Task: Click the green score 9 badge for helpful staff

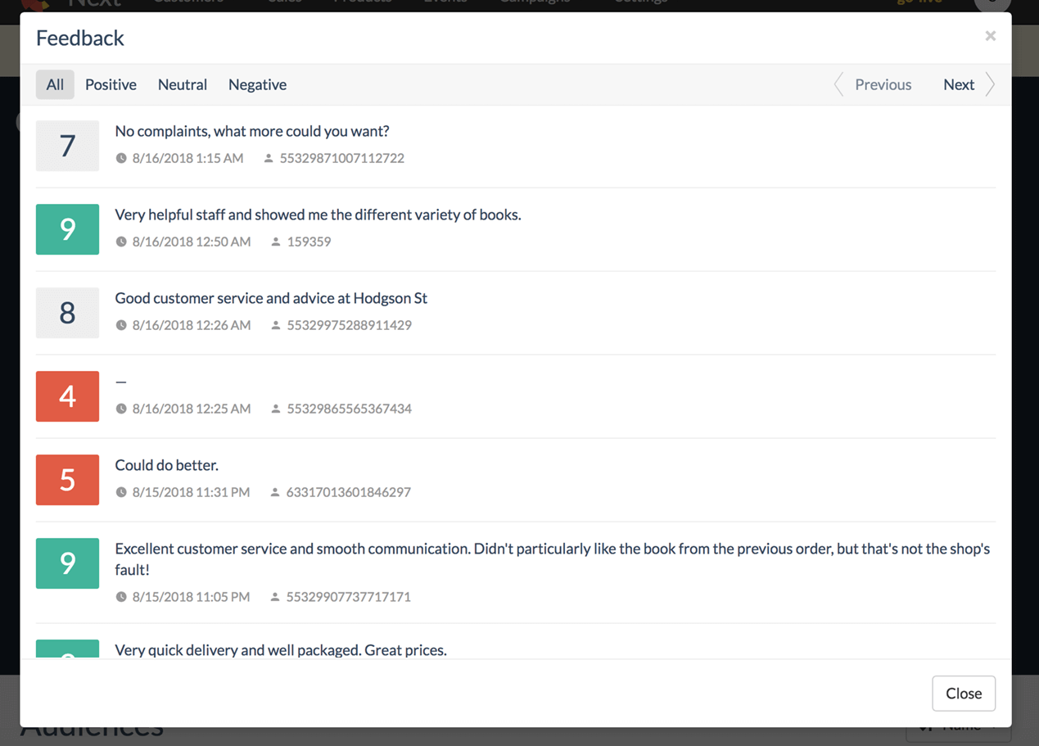Action: 67,229
